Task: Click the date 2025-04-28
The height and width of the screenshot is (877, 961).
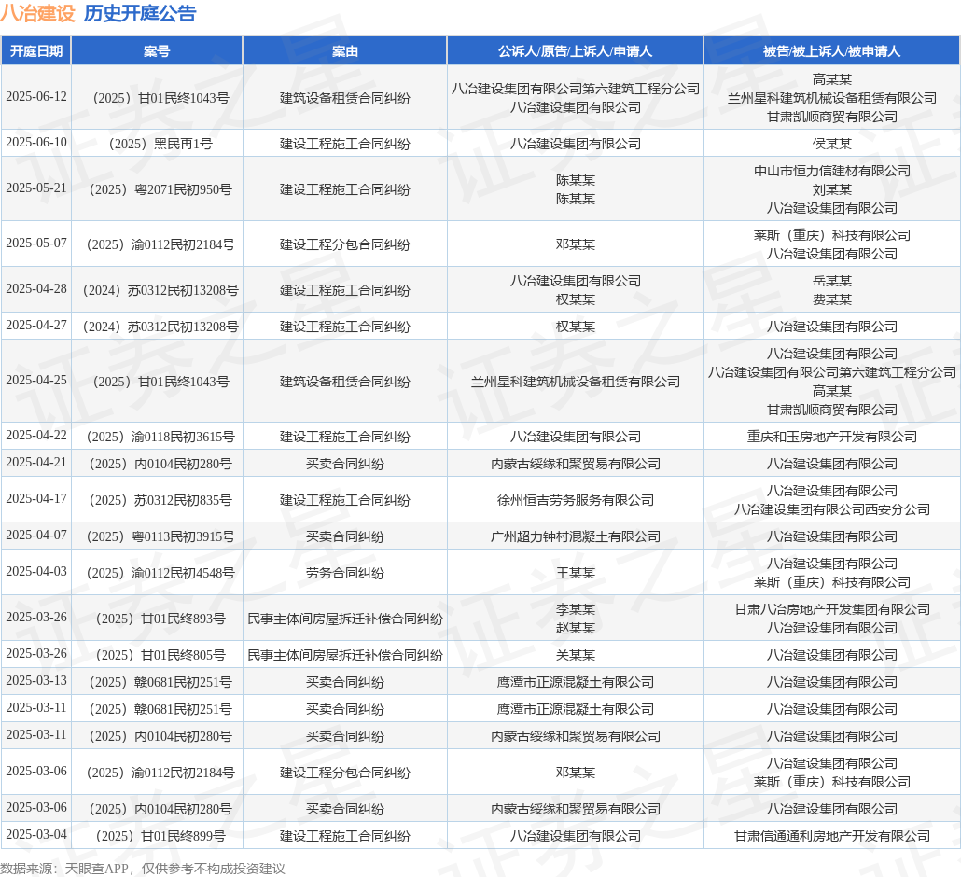Action: tap(36, 288)
